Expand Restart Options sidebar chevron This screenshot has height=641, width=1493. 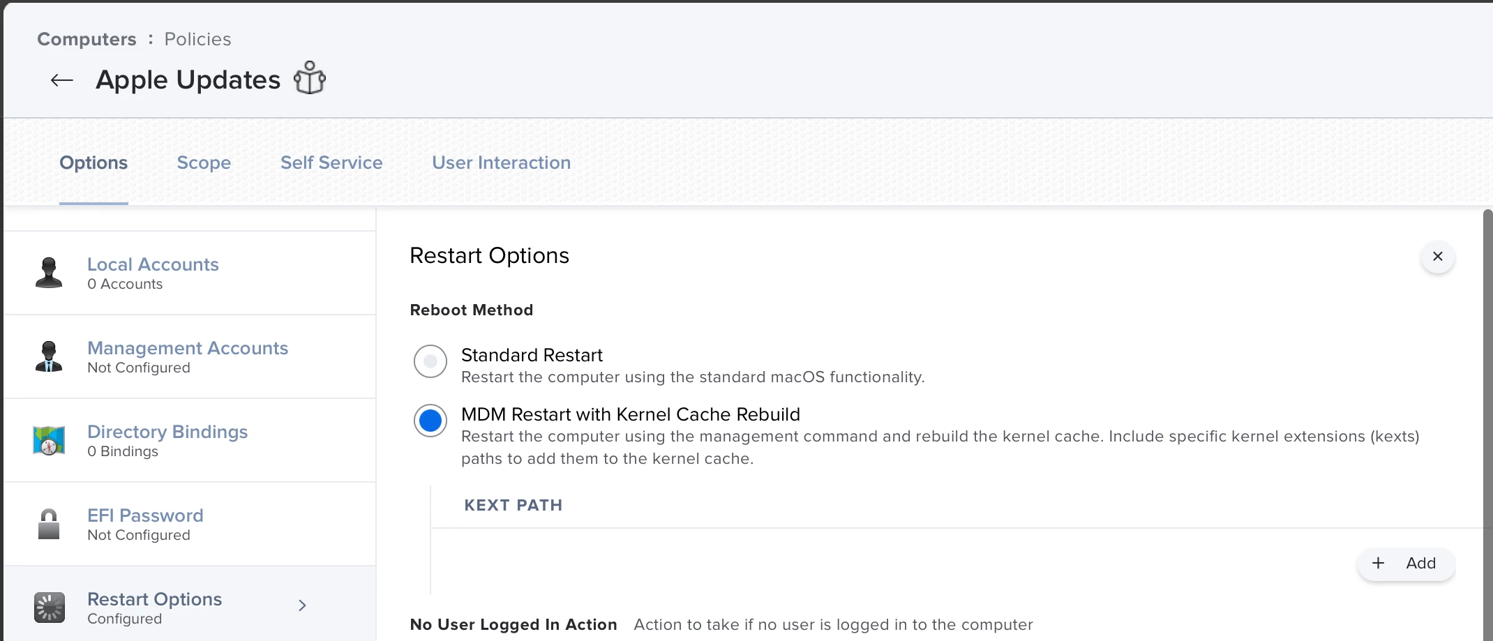(x=302, y=605)
